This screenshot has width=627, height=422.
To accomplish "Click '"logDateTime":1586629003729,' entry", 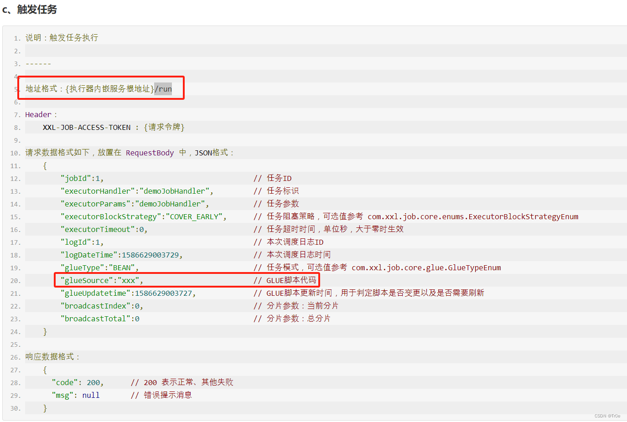I will pos(122,255).
